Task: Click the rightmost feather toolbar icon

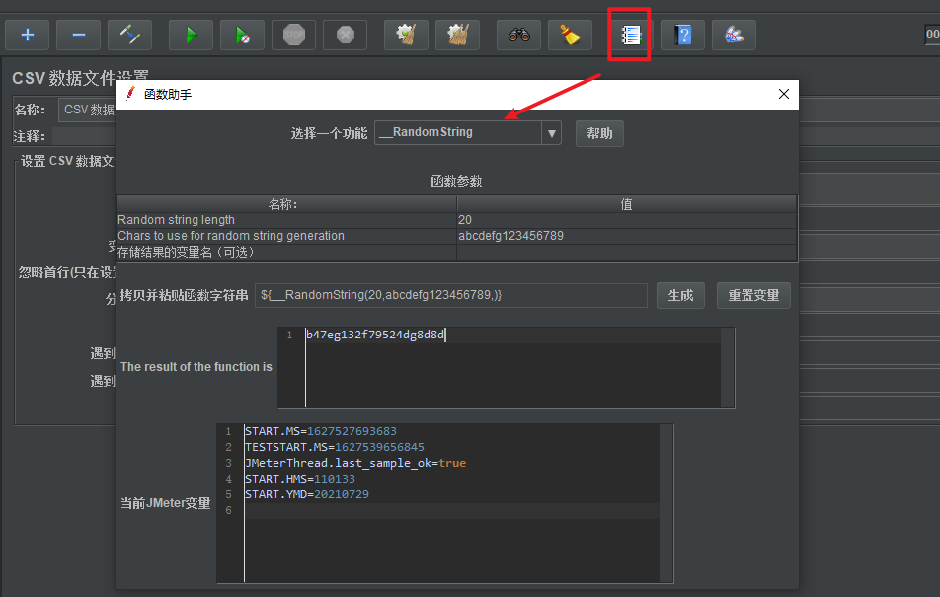Action: (735, 35)
